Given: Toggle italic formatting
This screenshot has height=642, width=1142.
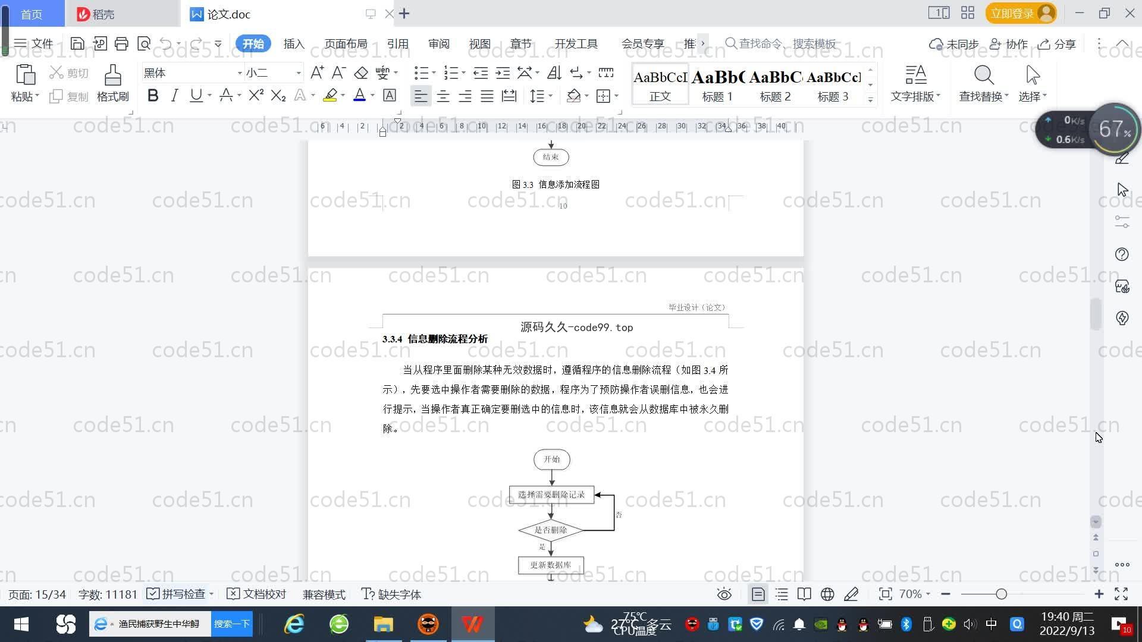Looking at the screenshot, I should 174,96.
